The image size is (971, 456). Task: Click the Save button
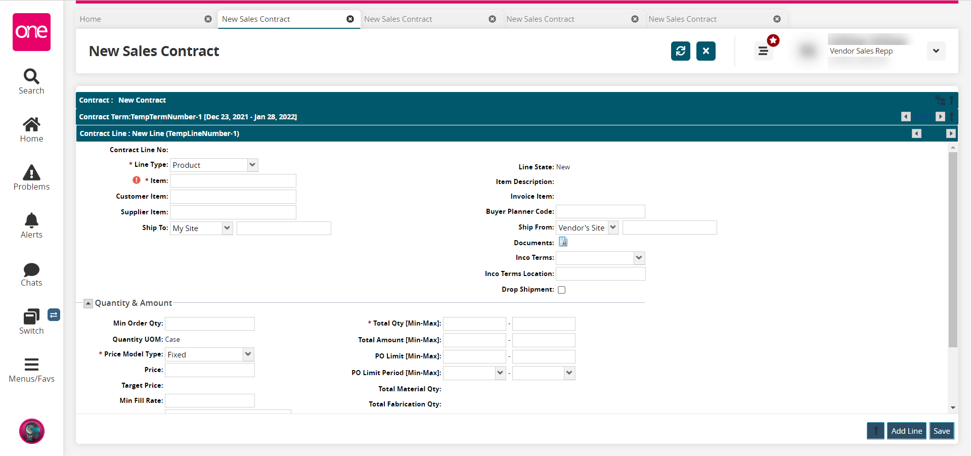click(x=941, y=431)
